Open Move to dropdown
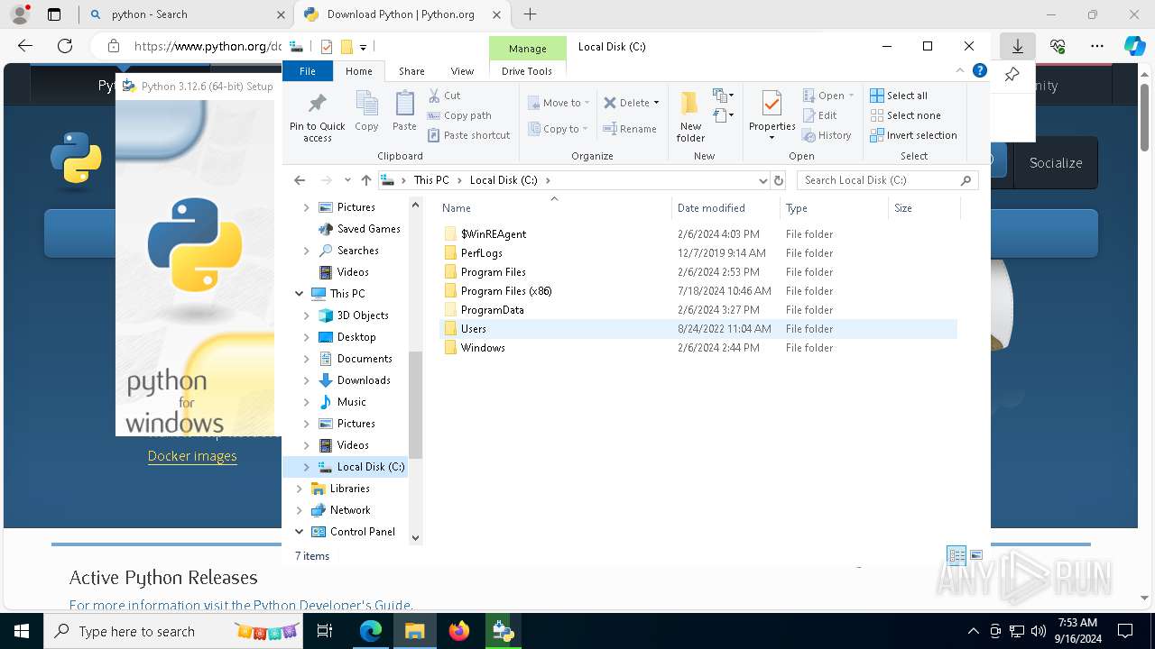This screenshot has height=649, width=1155. point(559,103)
